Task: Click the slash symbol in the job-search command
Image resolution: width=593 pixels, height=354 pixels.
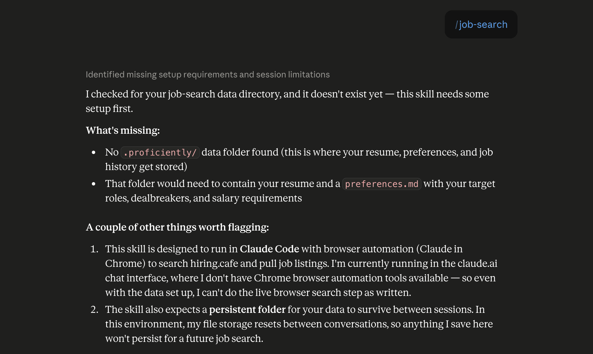Action: 457,25
